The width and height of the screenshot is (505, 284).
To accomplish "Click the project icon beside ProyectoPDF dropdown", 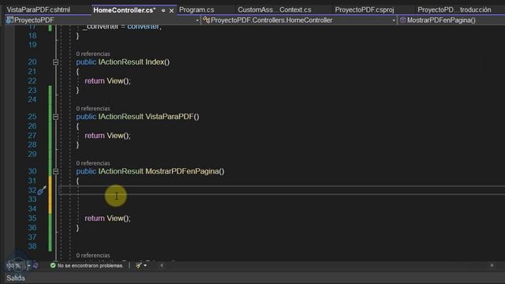I will [9, 21].
